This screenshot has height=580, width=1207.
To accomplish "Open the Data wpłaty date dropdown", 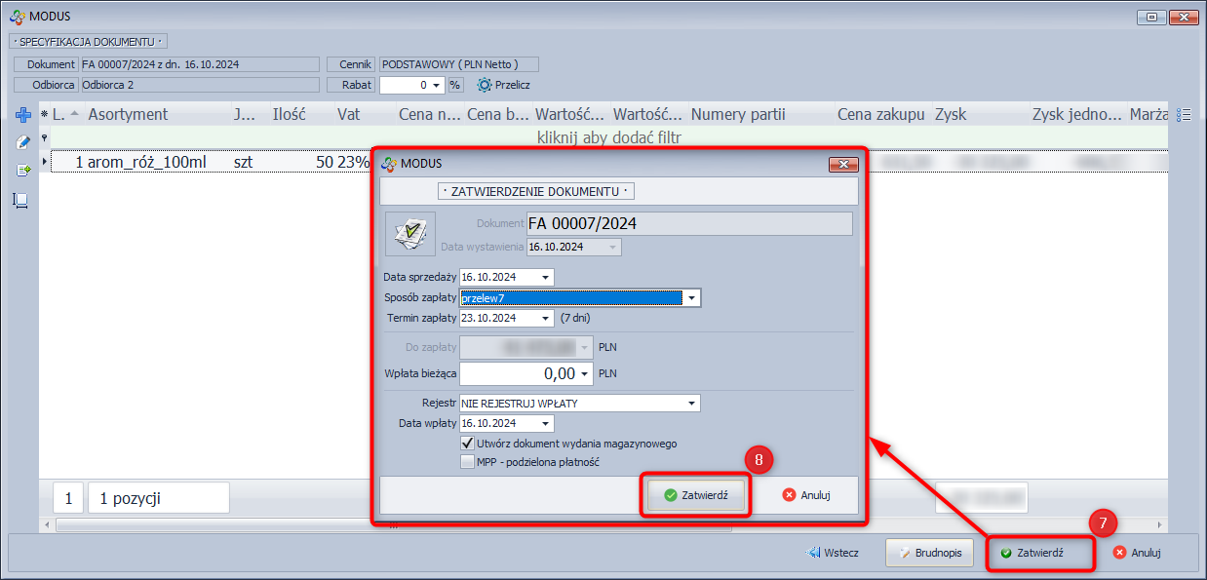I will pyautogui.click(x=545, y=423).
